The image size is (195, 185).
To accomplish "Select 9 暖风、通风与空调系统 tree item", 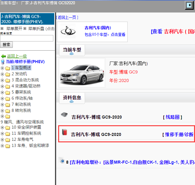I will coord(22,122).
